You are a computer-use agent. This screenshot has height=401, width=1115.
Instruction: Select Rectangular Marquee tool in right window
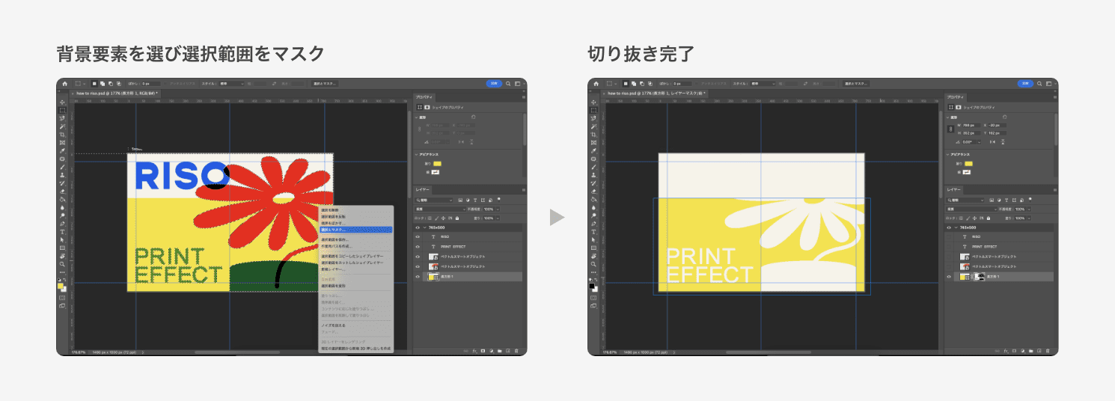593,110
